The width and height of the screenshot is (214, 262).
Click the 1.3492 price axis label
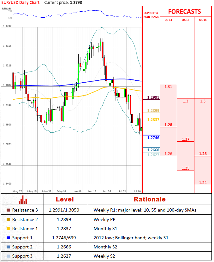7,26
